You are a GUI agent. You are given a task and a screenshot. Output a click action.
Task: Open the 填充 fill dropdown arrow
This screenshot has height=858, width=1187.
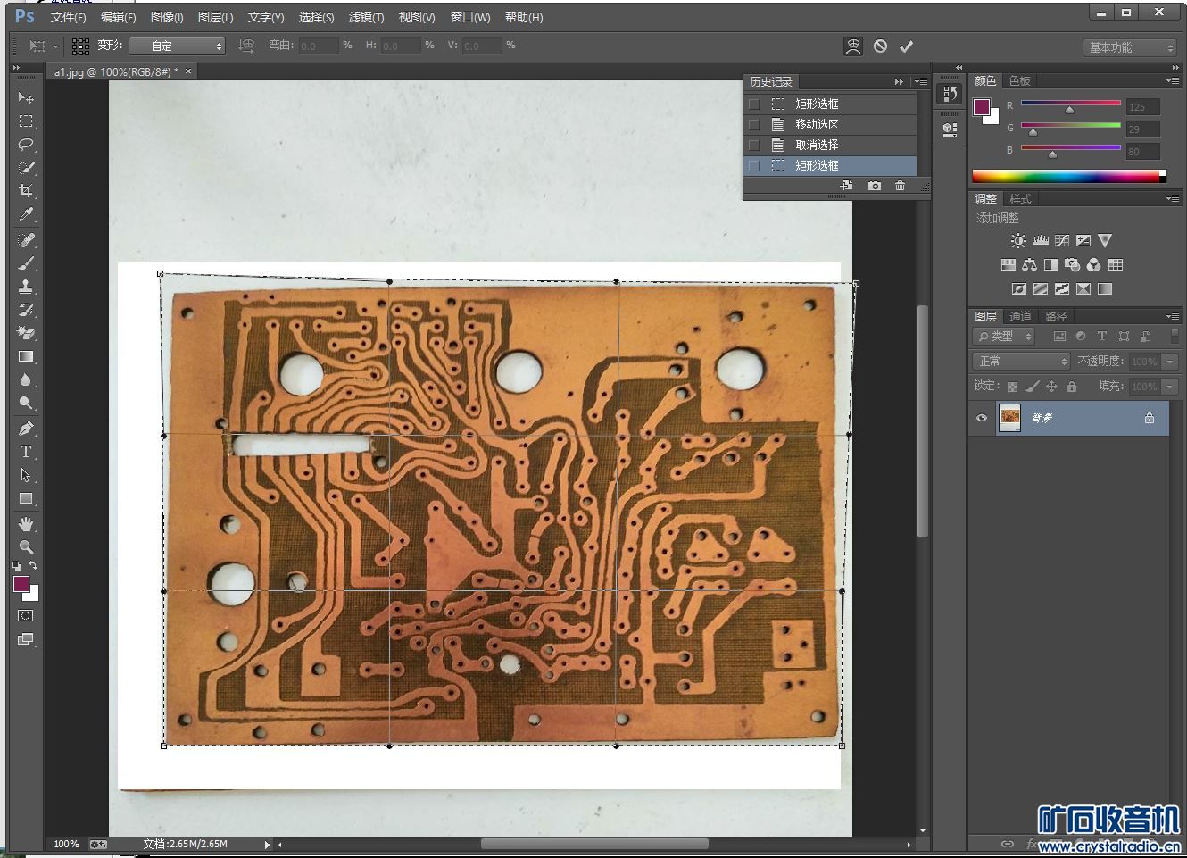pos(1170,387)
